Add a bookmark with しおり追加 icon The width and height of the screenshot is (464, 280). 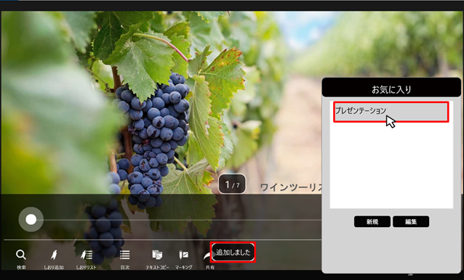54,255
